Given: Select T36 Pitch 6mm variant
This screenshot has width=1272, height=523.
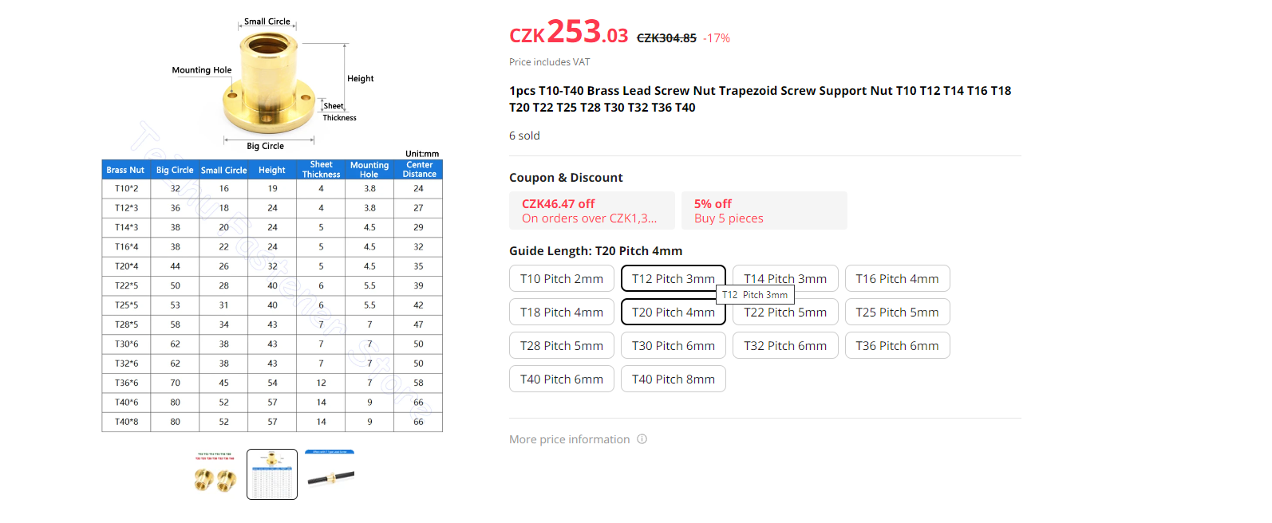Looking at the screenshot, I should [x=897, y=346].
